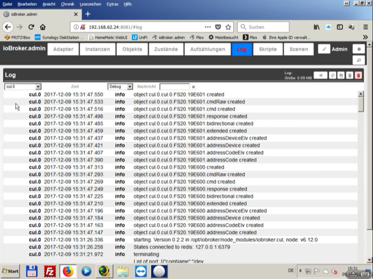
Task: Open the Synology DiskStation bookmark
Action: [x=59, y=37]
